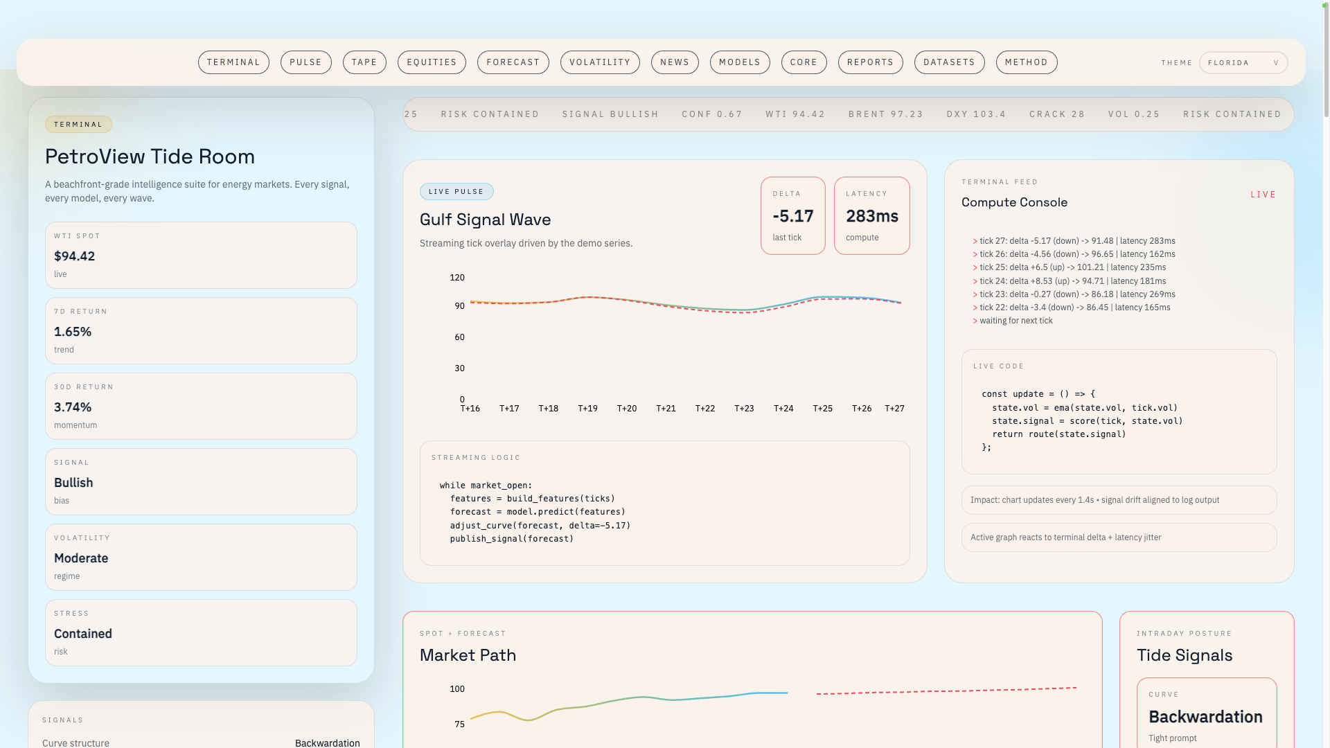This screenshot has height=748, width=1330.
Task: Click the 'Impact: chart updates every 1.4s' note
Action: (x=1119, y=500)
